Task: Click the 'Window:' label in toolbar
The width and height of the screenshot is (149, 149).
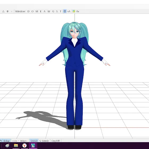Action: pyautogui.click(x=20, y=11)
